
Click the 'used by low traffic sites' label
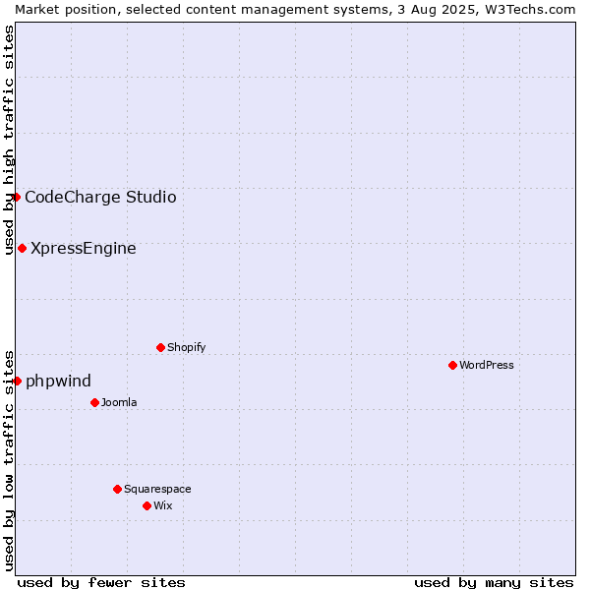[9, 461]
